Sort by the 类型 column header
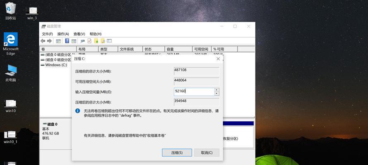 108,49
